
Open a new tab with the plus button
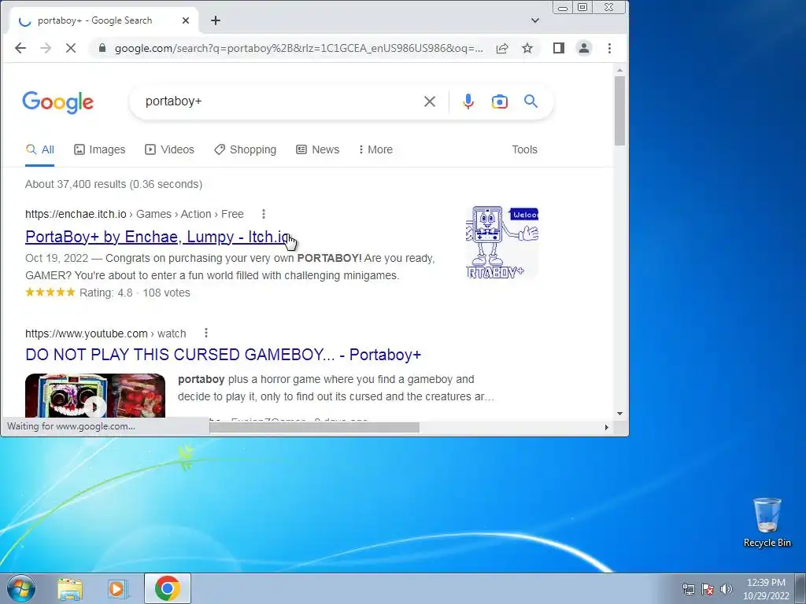pos(216,20)
